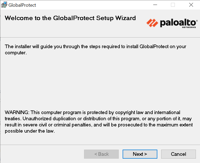Close the setup wizard with X
200x163 pixels.
pyautogui.click(x=191, y=5)
